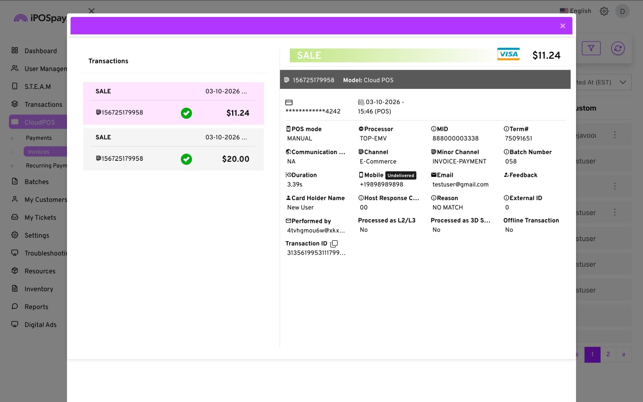Click green checkmark on $11.24 sale

click(x=186, y=113)
